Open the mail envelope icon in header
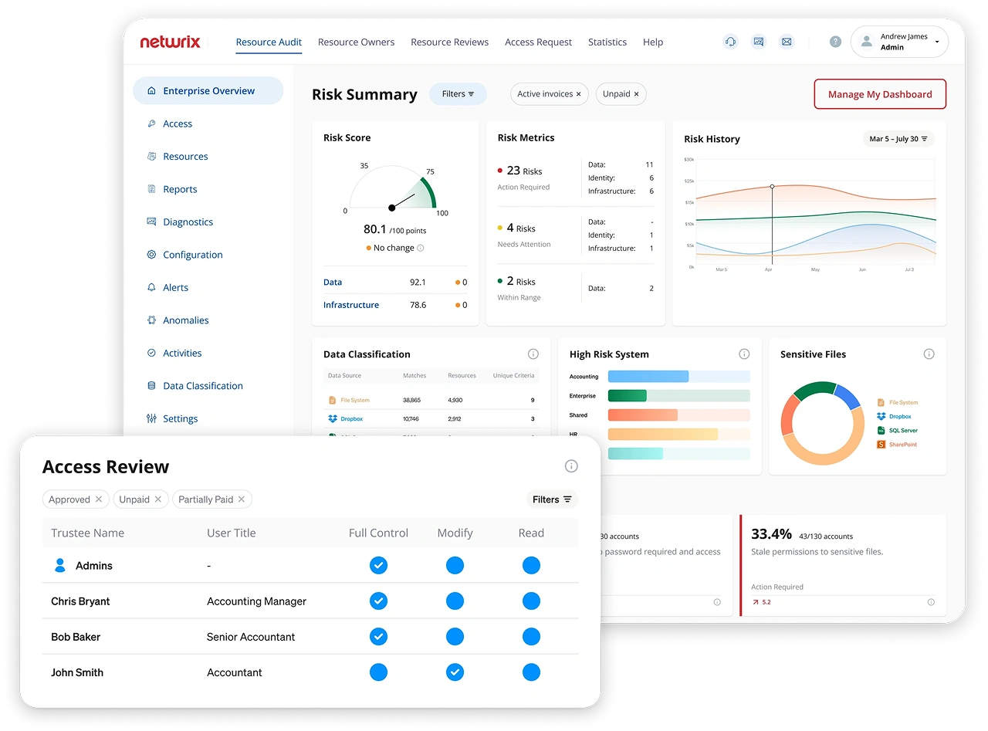Screen dimensions: 988x731 (787, 42)
